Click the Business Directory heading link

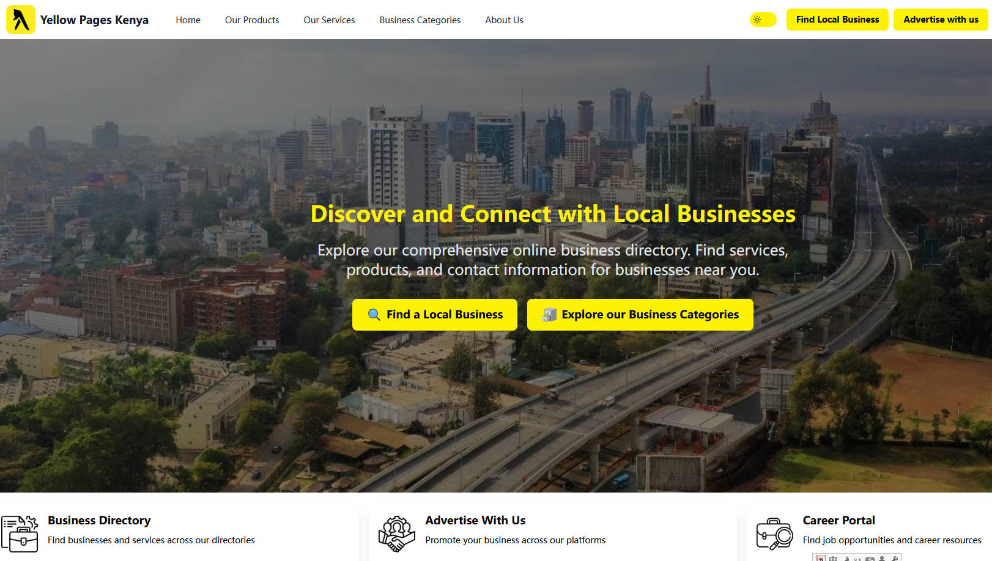click(99, 520)
